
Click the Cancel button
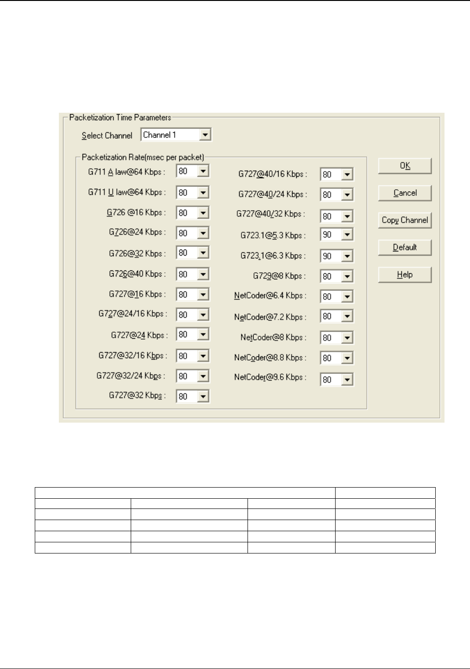(405, 193)
